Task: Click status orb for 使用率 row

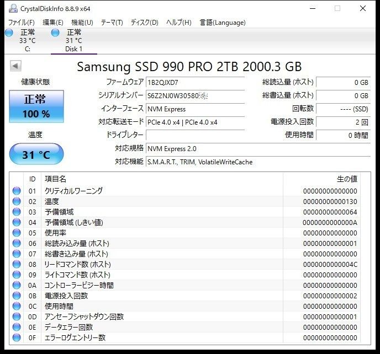Action: (17, 233)
